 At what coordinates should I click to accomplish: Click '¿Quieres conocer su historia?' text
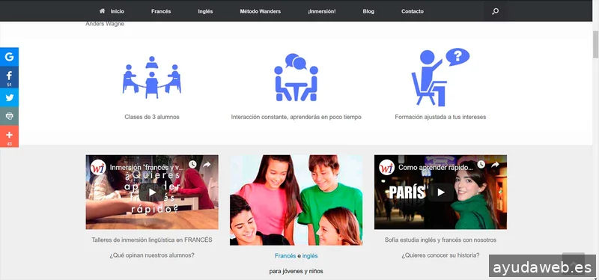[x=440, y=255]
